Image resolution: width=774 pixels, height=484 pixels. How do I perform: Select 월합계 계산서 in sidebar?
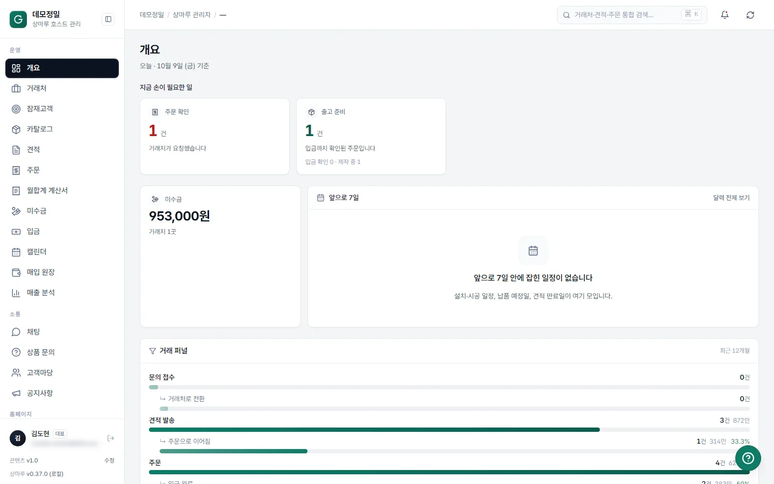click(x=62, y=190)
